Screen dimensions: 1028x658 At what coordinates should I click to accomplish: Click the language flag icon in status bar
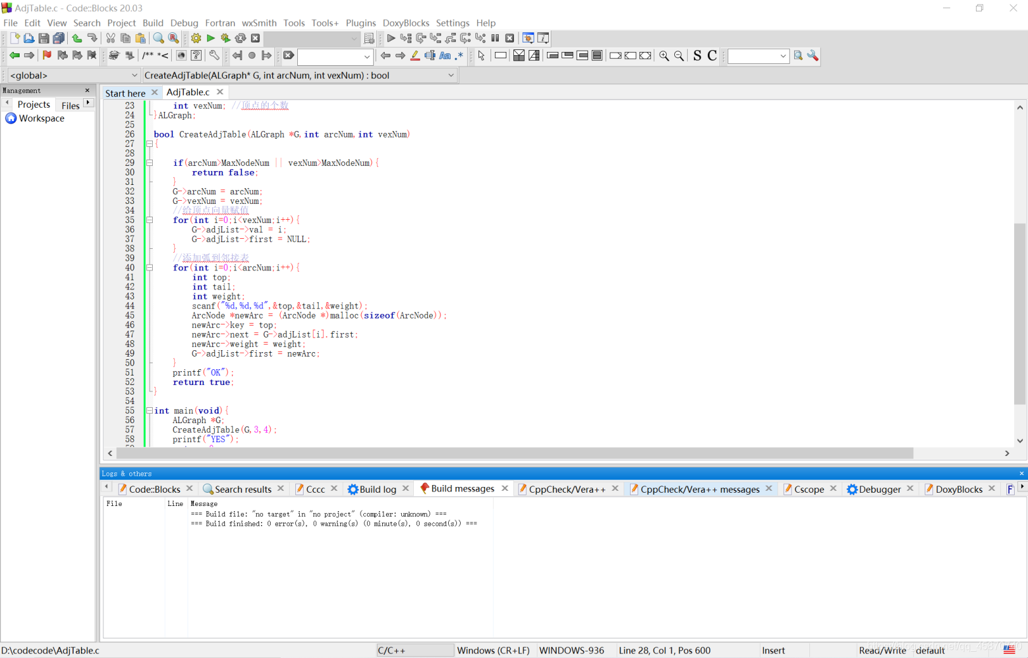tap(1009, 650)
